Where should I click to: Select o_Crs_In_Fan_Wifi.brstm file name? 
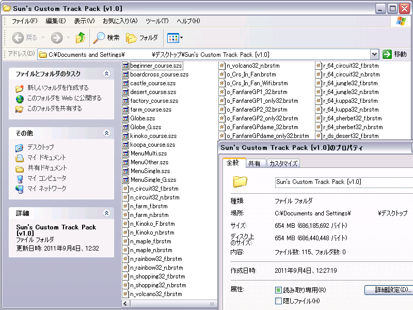coord(257,83)
